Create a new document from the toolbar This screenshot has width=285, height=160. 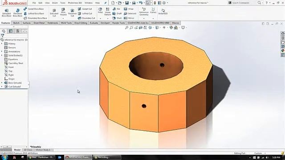pyautogui.click(x=113, y=3)
